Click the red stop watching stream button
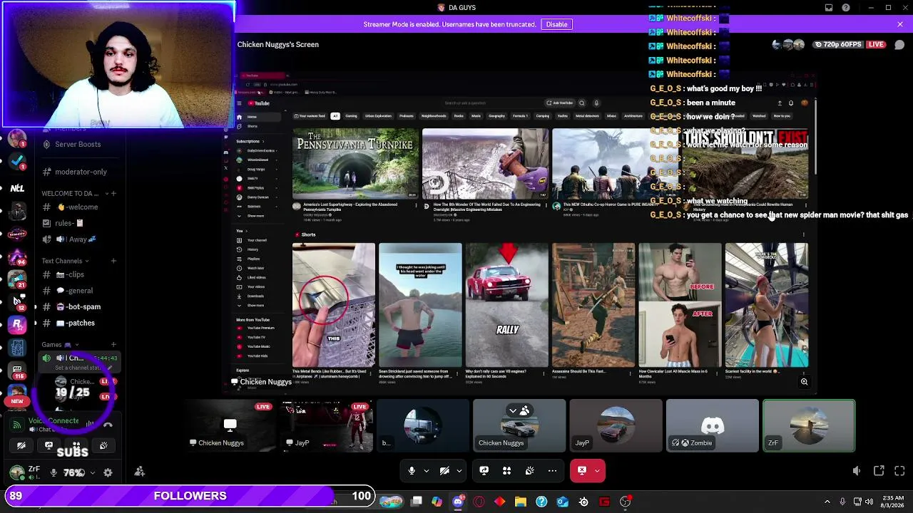 click(581, 471)
